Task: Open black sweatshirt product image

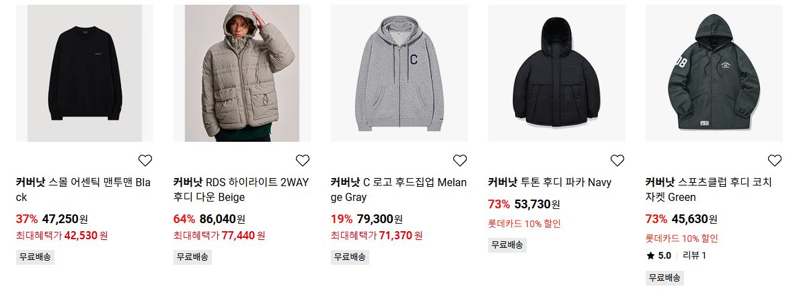Action: 85,73
